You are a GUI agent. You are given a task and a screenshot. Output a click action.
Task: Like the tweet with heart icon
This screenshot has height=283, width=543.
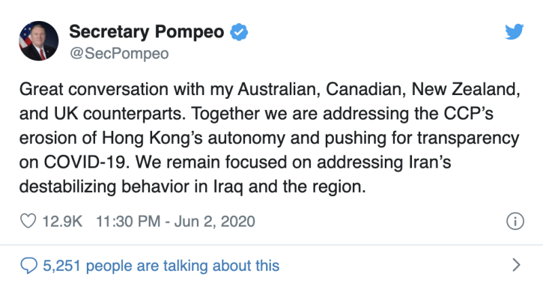[28, 221]
